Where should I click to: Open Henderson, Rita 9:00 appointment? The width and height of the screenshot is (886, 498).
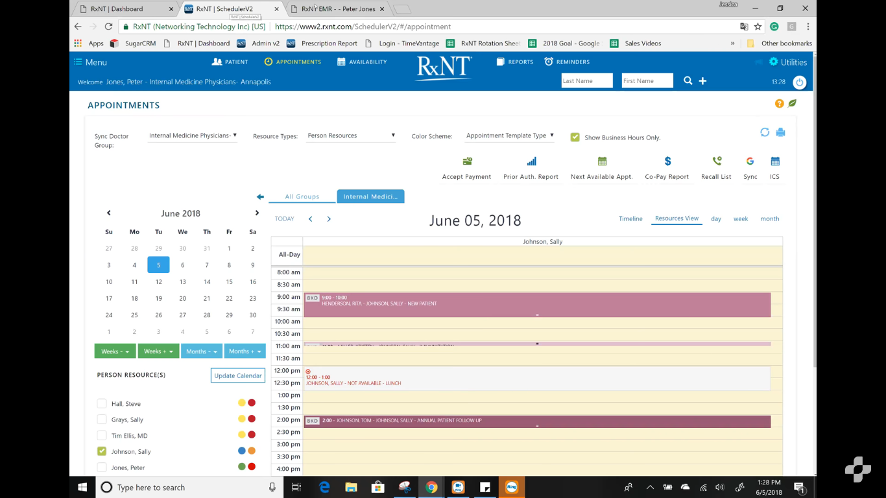537,305
